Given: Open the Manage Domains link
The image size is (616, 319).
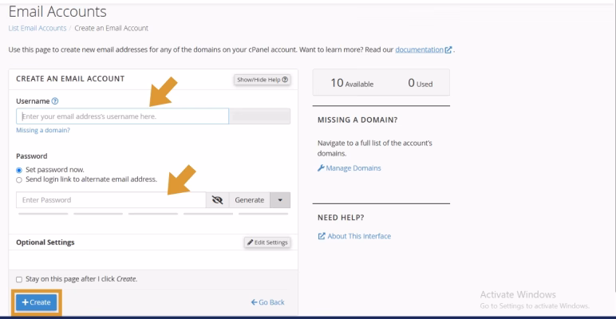Looking at the screenshot, I should [x=354, y=168].
